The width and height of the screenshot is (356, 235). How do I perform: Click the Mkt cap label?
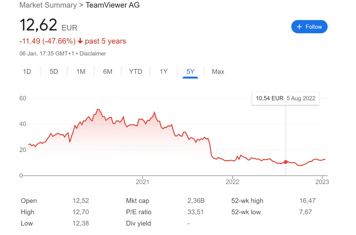[x=137, y=201]
